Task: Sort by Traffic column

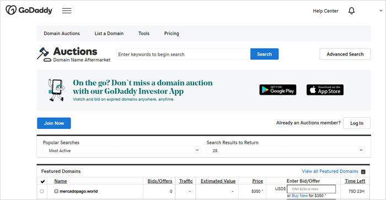Action: tap(186, 181)
